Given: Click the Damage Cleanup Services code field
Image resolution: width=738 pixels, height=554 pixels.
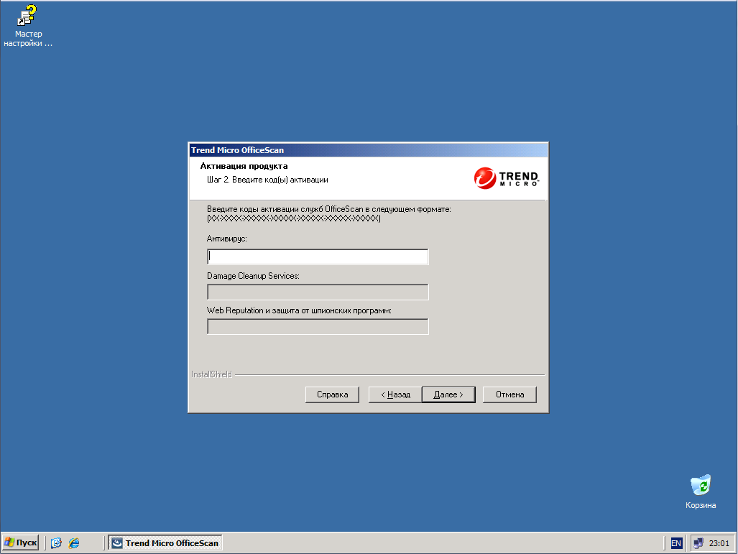Looking at the screenshot, I should 318,292.
